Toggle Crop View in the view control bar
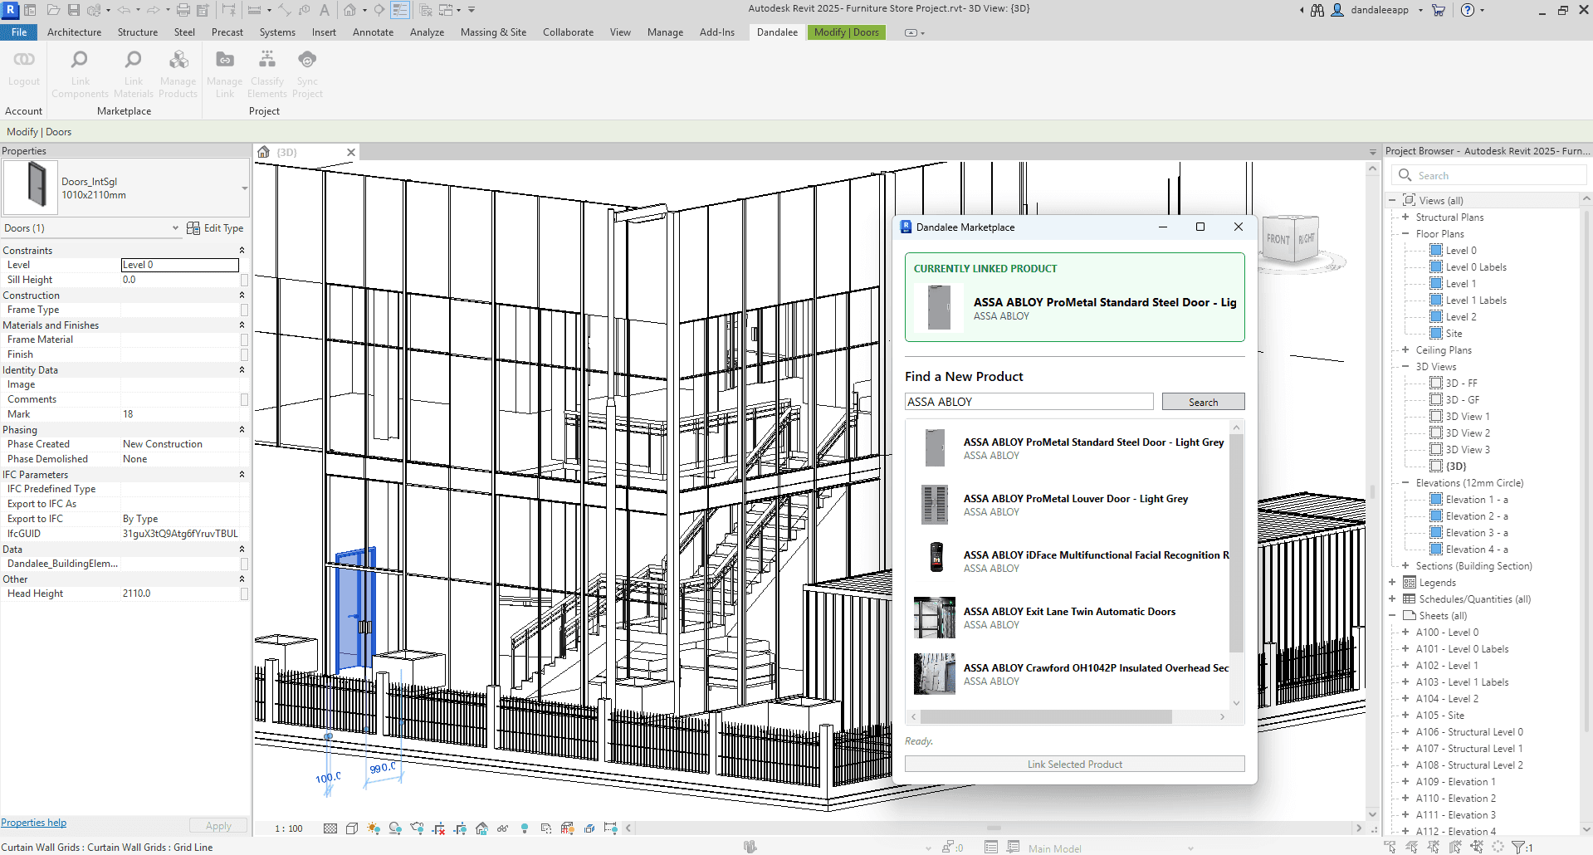 (x=438, y=828)
